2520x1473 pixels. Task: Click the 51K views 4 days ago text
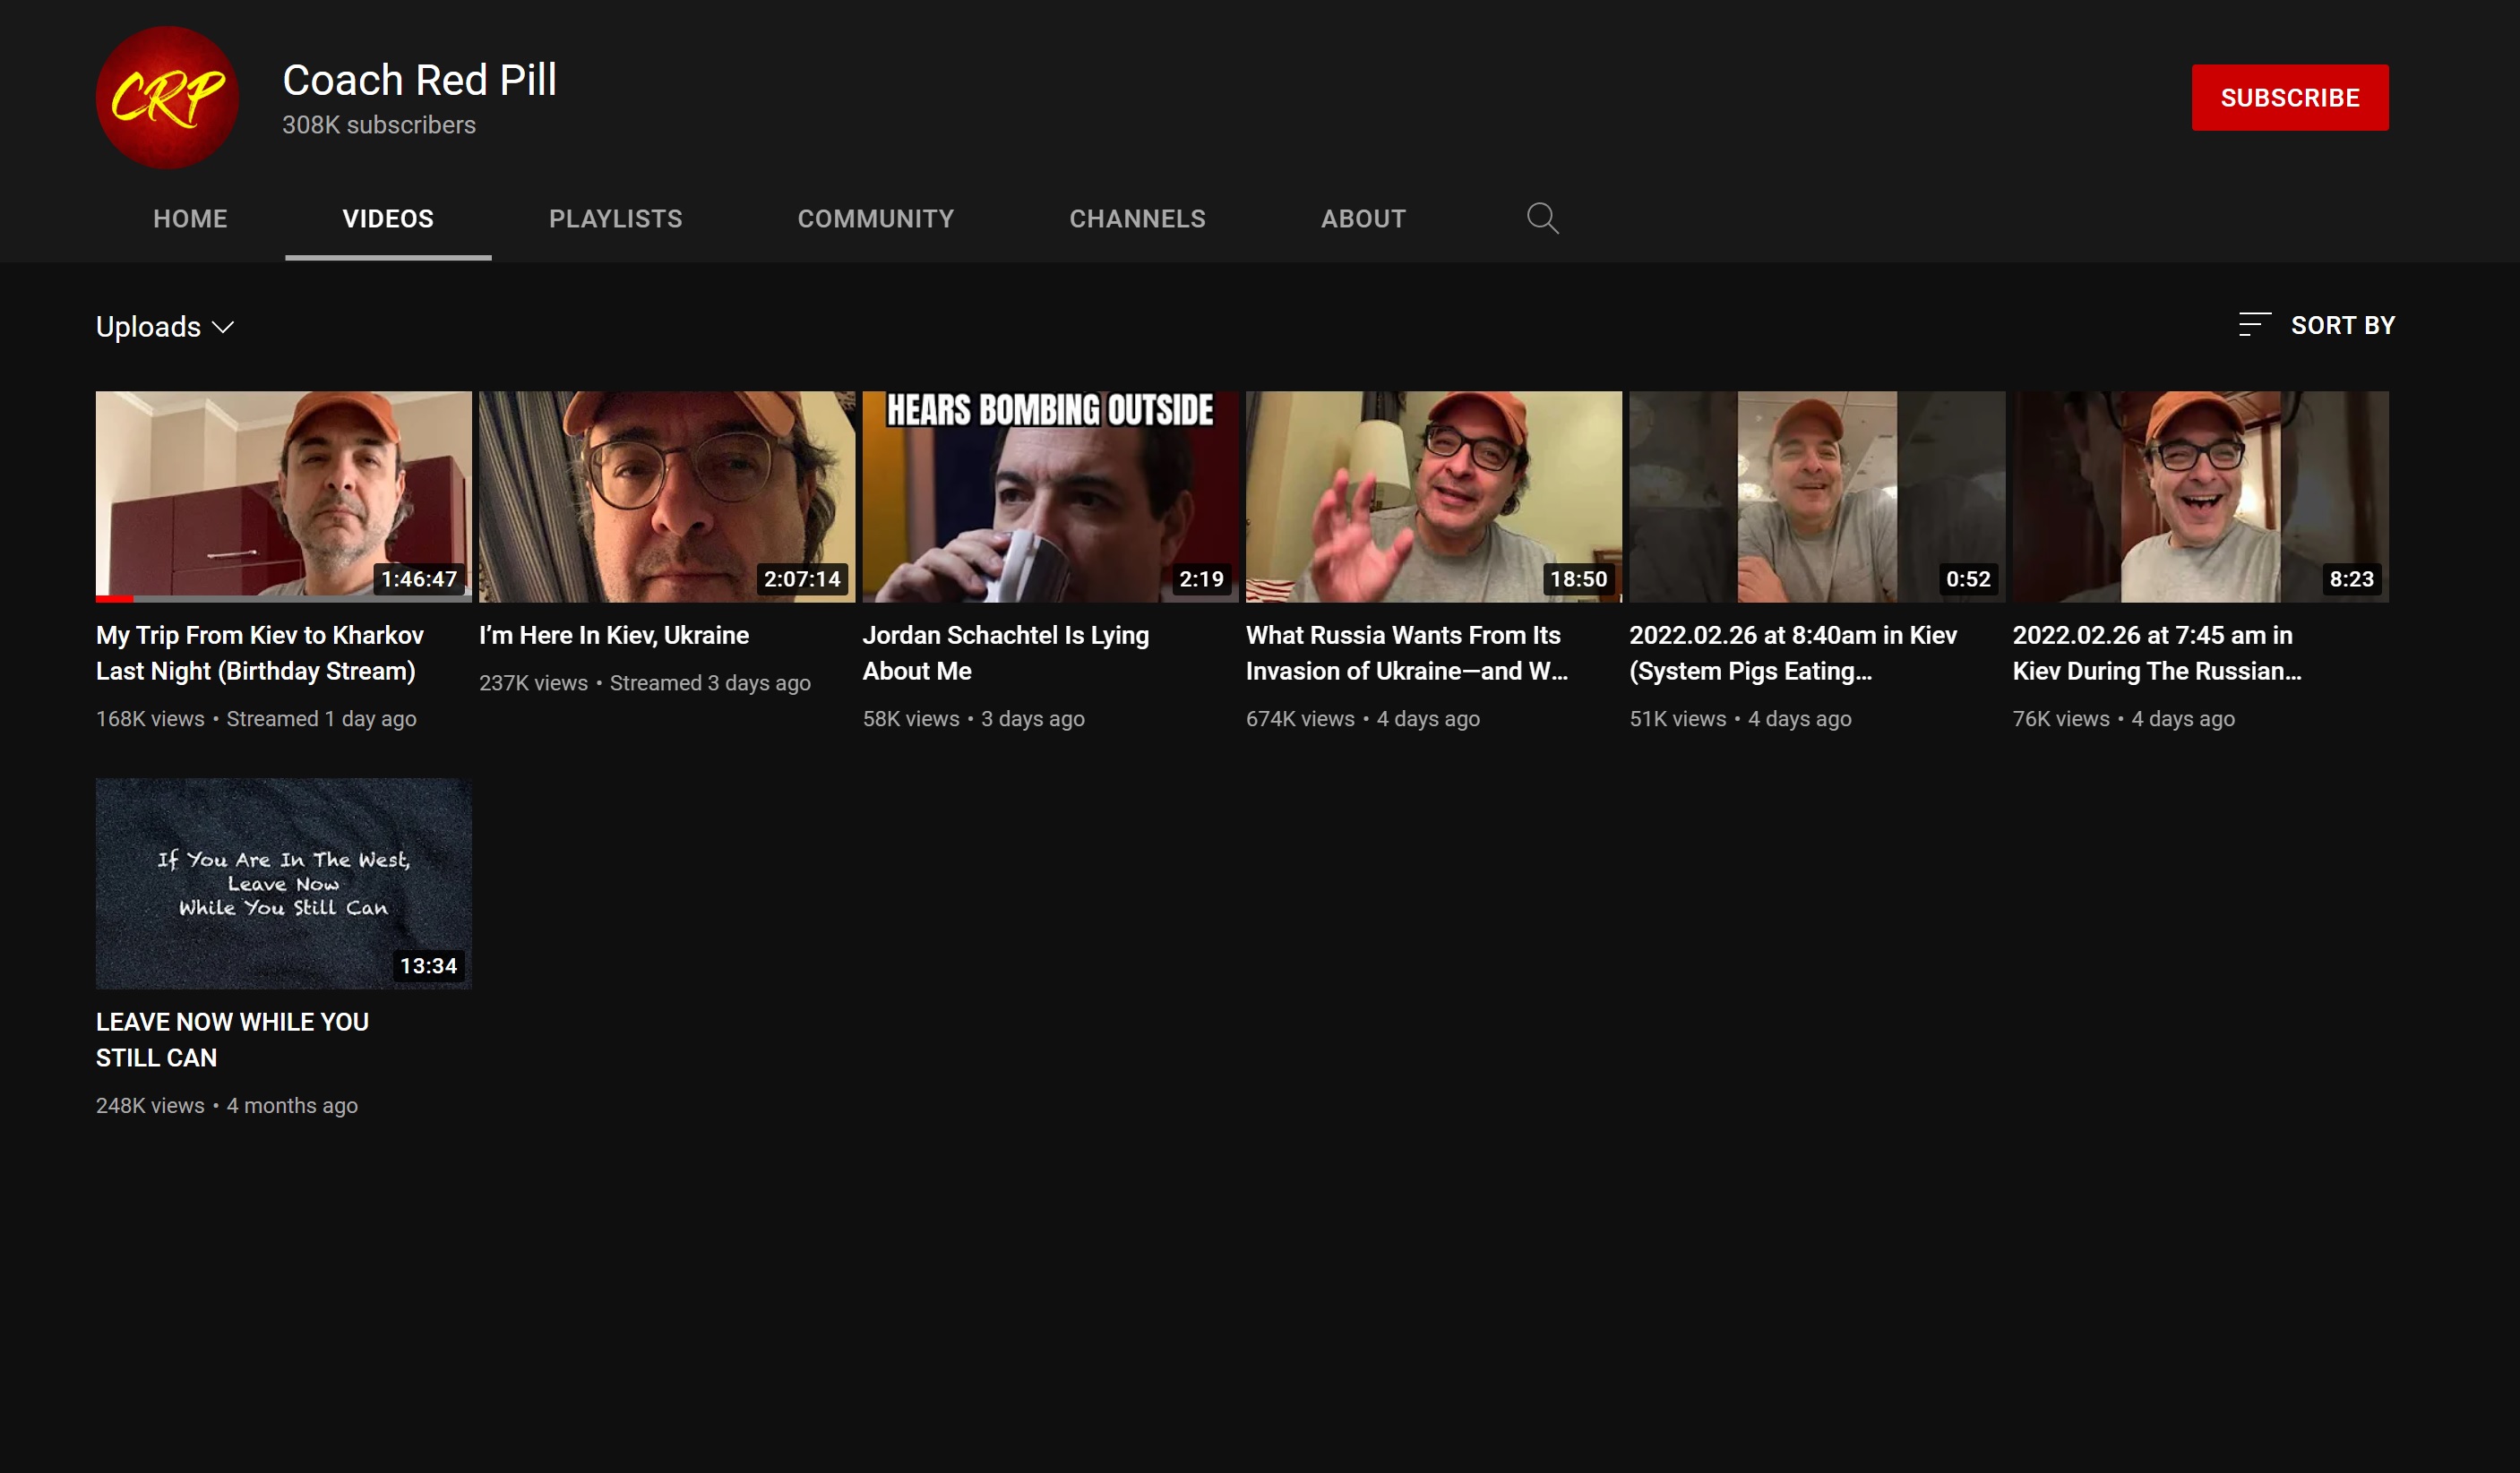[x=1741, y=718]
